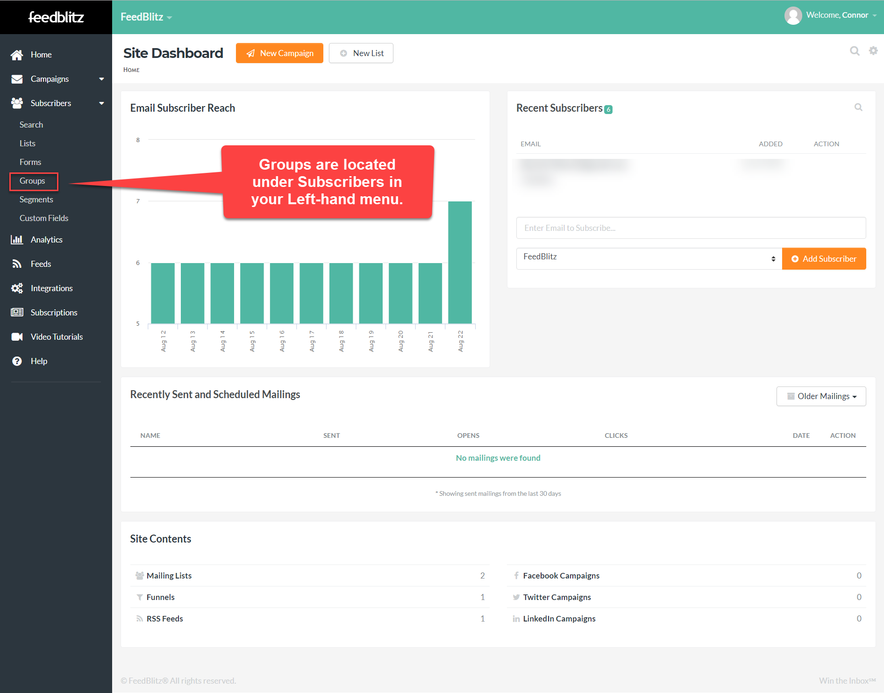Open the dashboard settings gear icon
884x693 pixels.
point(873,50)
